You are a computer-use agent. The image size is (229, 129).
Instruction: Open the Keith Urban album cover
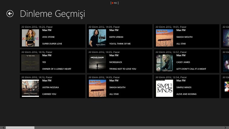tap(97, 38)
